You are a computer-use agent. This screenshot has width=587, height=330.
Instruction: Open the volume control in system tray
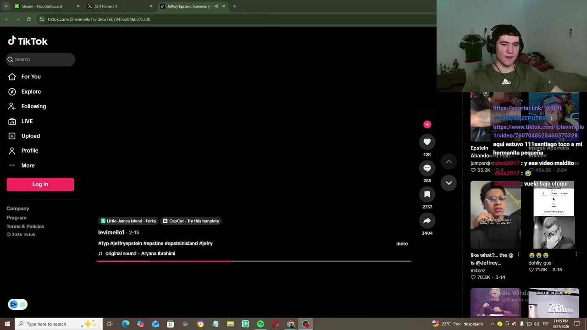(x=536, y=324)
